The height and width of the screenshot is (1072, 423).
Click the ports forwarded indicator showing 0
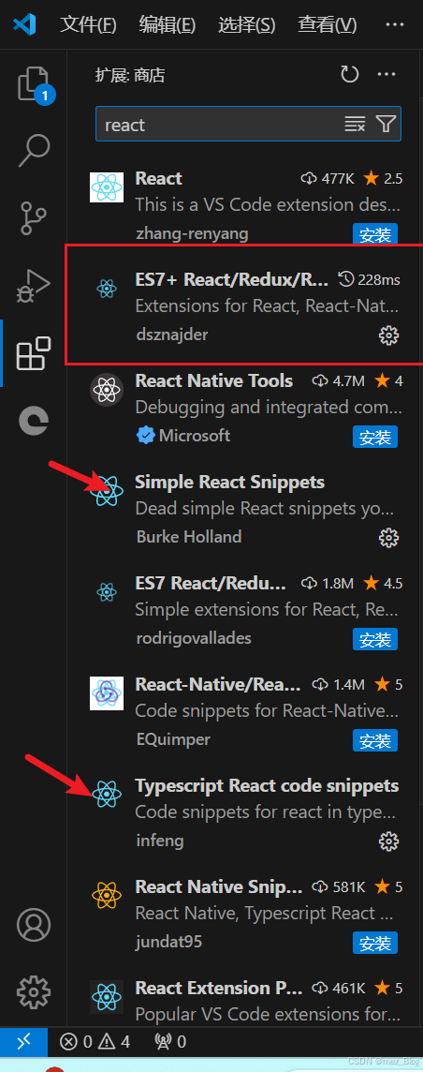[170, 1042]
